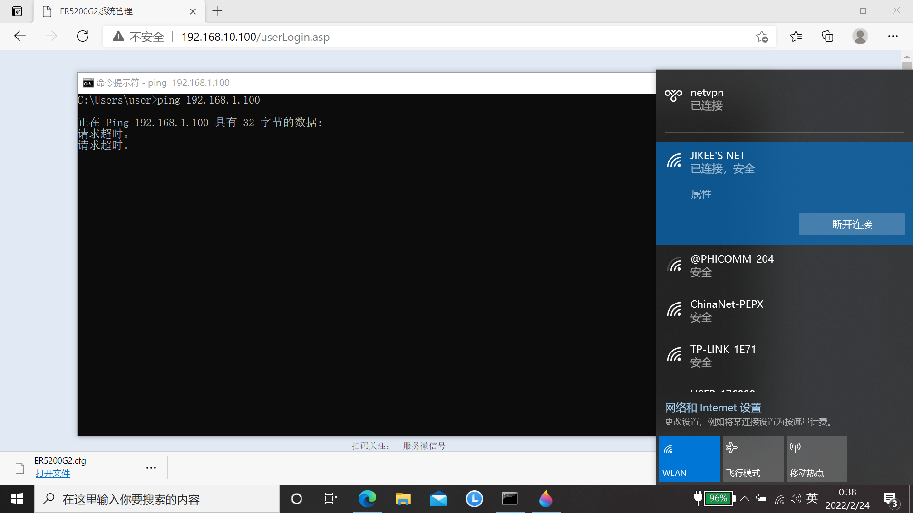Open browser Settings and more menu
This screenshot has height=513, width=913.
coord(893,37)
